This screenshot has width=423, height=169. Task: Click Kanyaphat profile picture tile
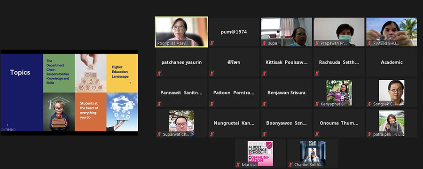(x=339, y=93)
